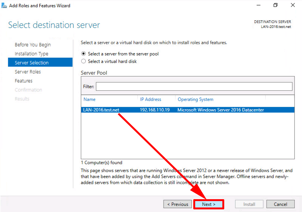Image resolution: width=302 pixels, height=212 pixels.
Task: Close the wizard window
Action: pos(293,5)
